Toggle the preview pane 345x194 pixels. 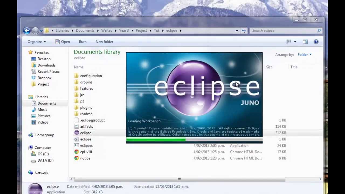(305, 42)
